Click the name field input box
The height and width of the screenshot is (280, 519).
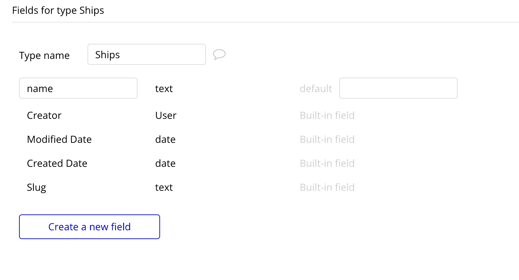coord(78,88)
